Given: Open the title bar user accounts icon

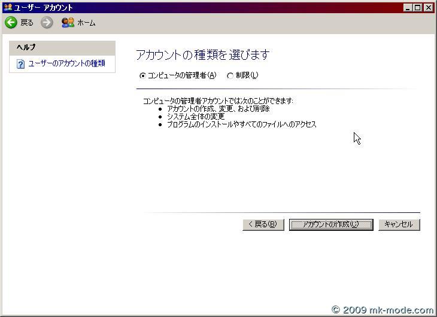Looking at the screenshot, I should coord(7,7).
